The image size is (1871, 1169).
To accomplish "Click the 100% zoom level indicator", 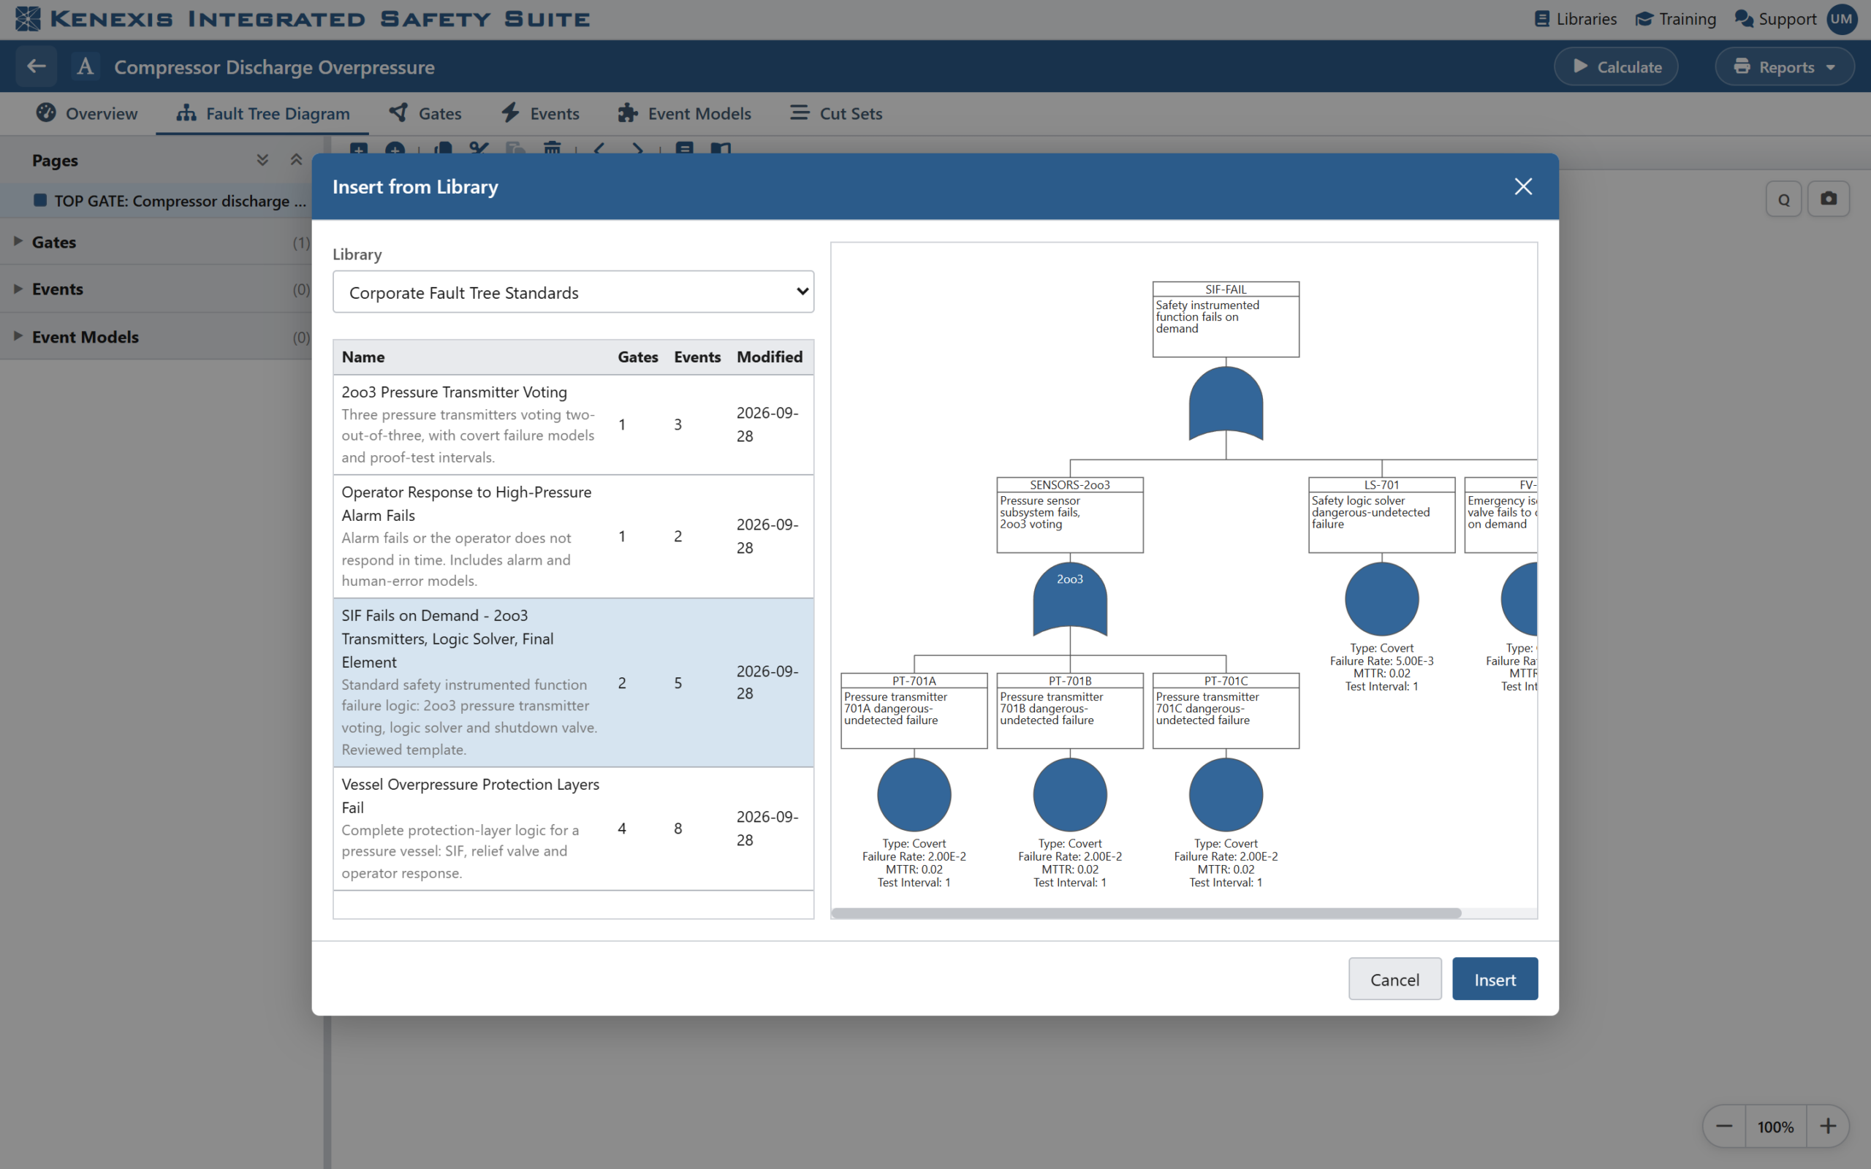I will click(1775, 1127).
